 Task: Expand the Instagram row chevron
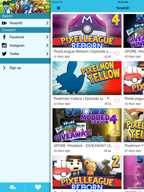click(47, 46)
